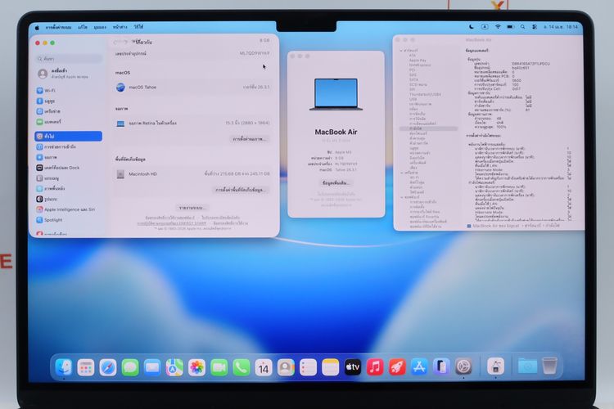Screen dimensions: 614x409
Task: Open Control Center in menu bar
Action: pyautogui.click(x=535, y=27)
